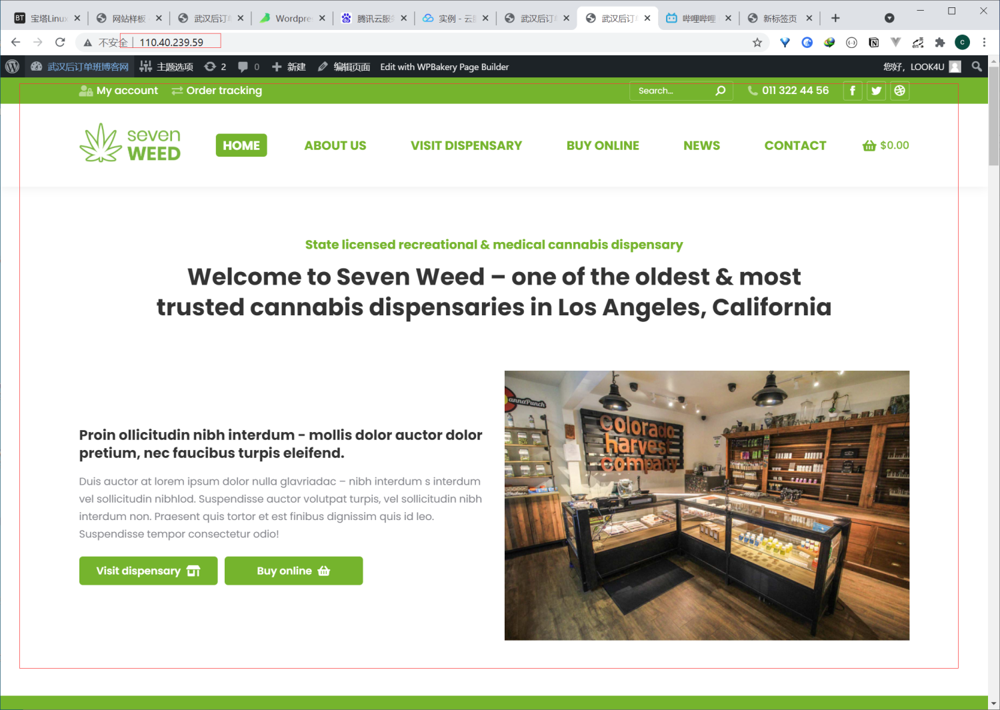Open the shopping cart showing $0.00
This screenshot has height=710, width=1000.
tap(886, 145)
